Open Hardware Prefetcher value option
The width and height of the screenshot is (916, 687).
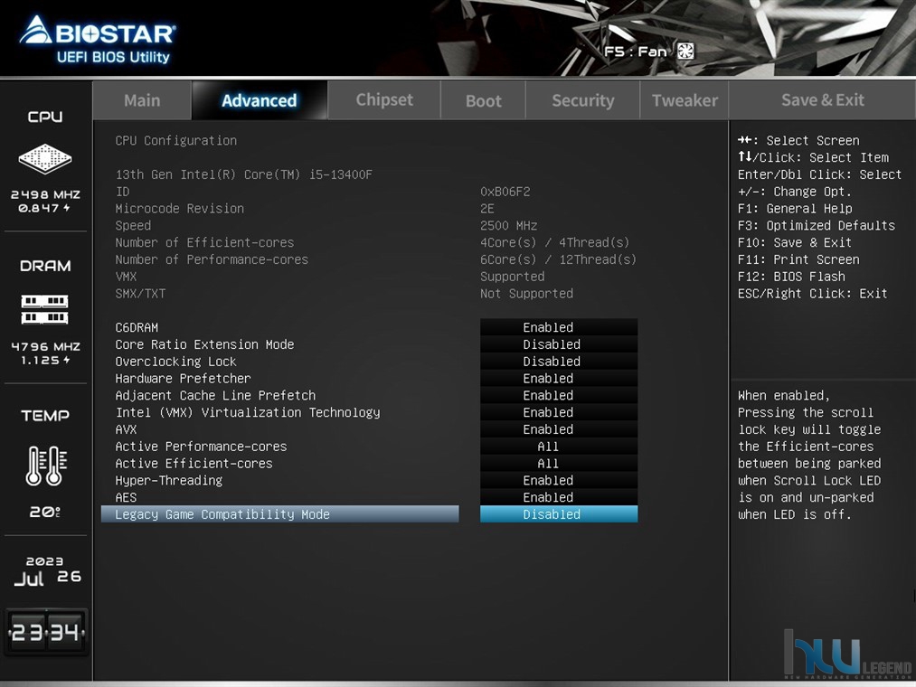click(559, 378)
